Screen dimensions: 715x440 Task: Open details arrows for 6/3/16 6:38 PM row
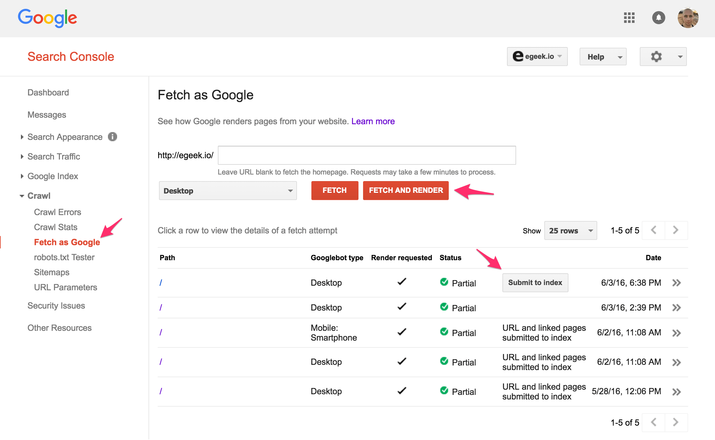click(676, 283)
